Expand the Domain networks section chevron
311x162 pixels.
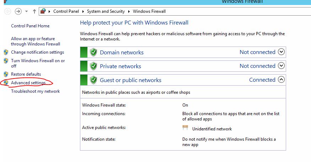(281, 52)
